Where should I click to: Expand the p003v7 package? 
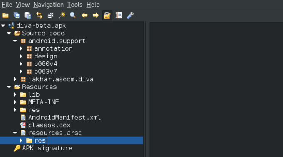pyautogui.click(x=21, y=72)
